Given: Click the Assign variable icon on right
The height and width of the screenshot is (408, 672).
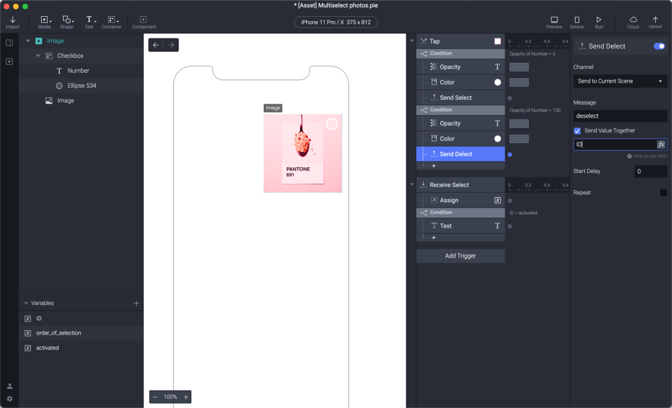Looking at the screenshot, I should [x=498, y=200].
